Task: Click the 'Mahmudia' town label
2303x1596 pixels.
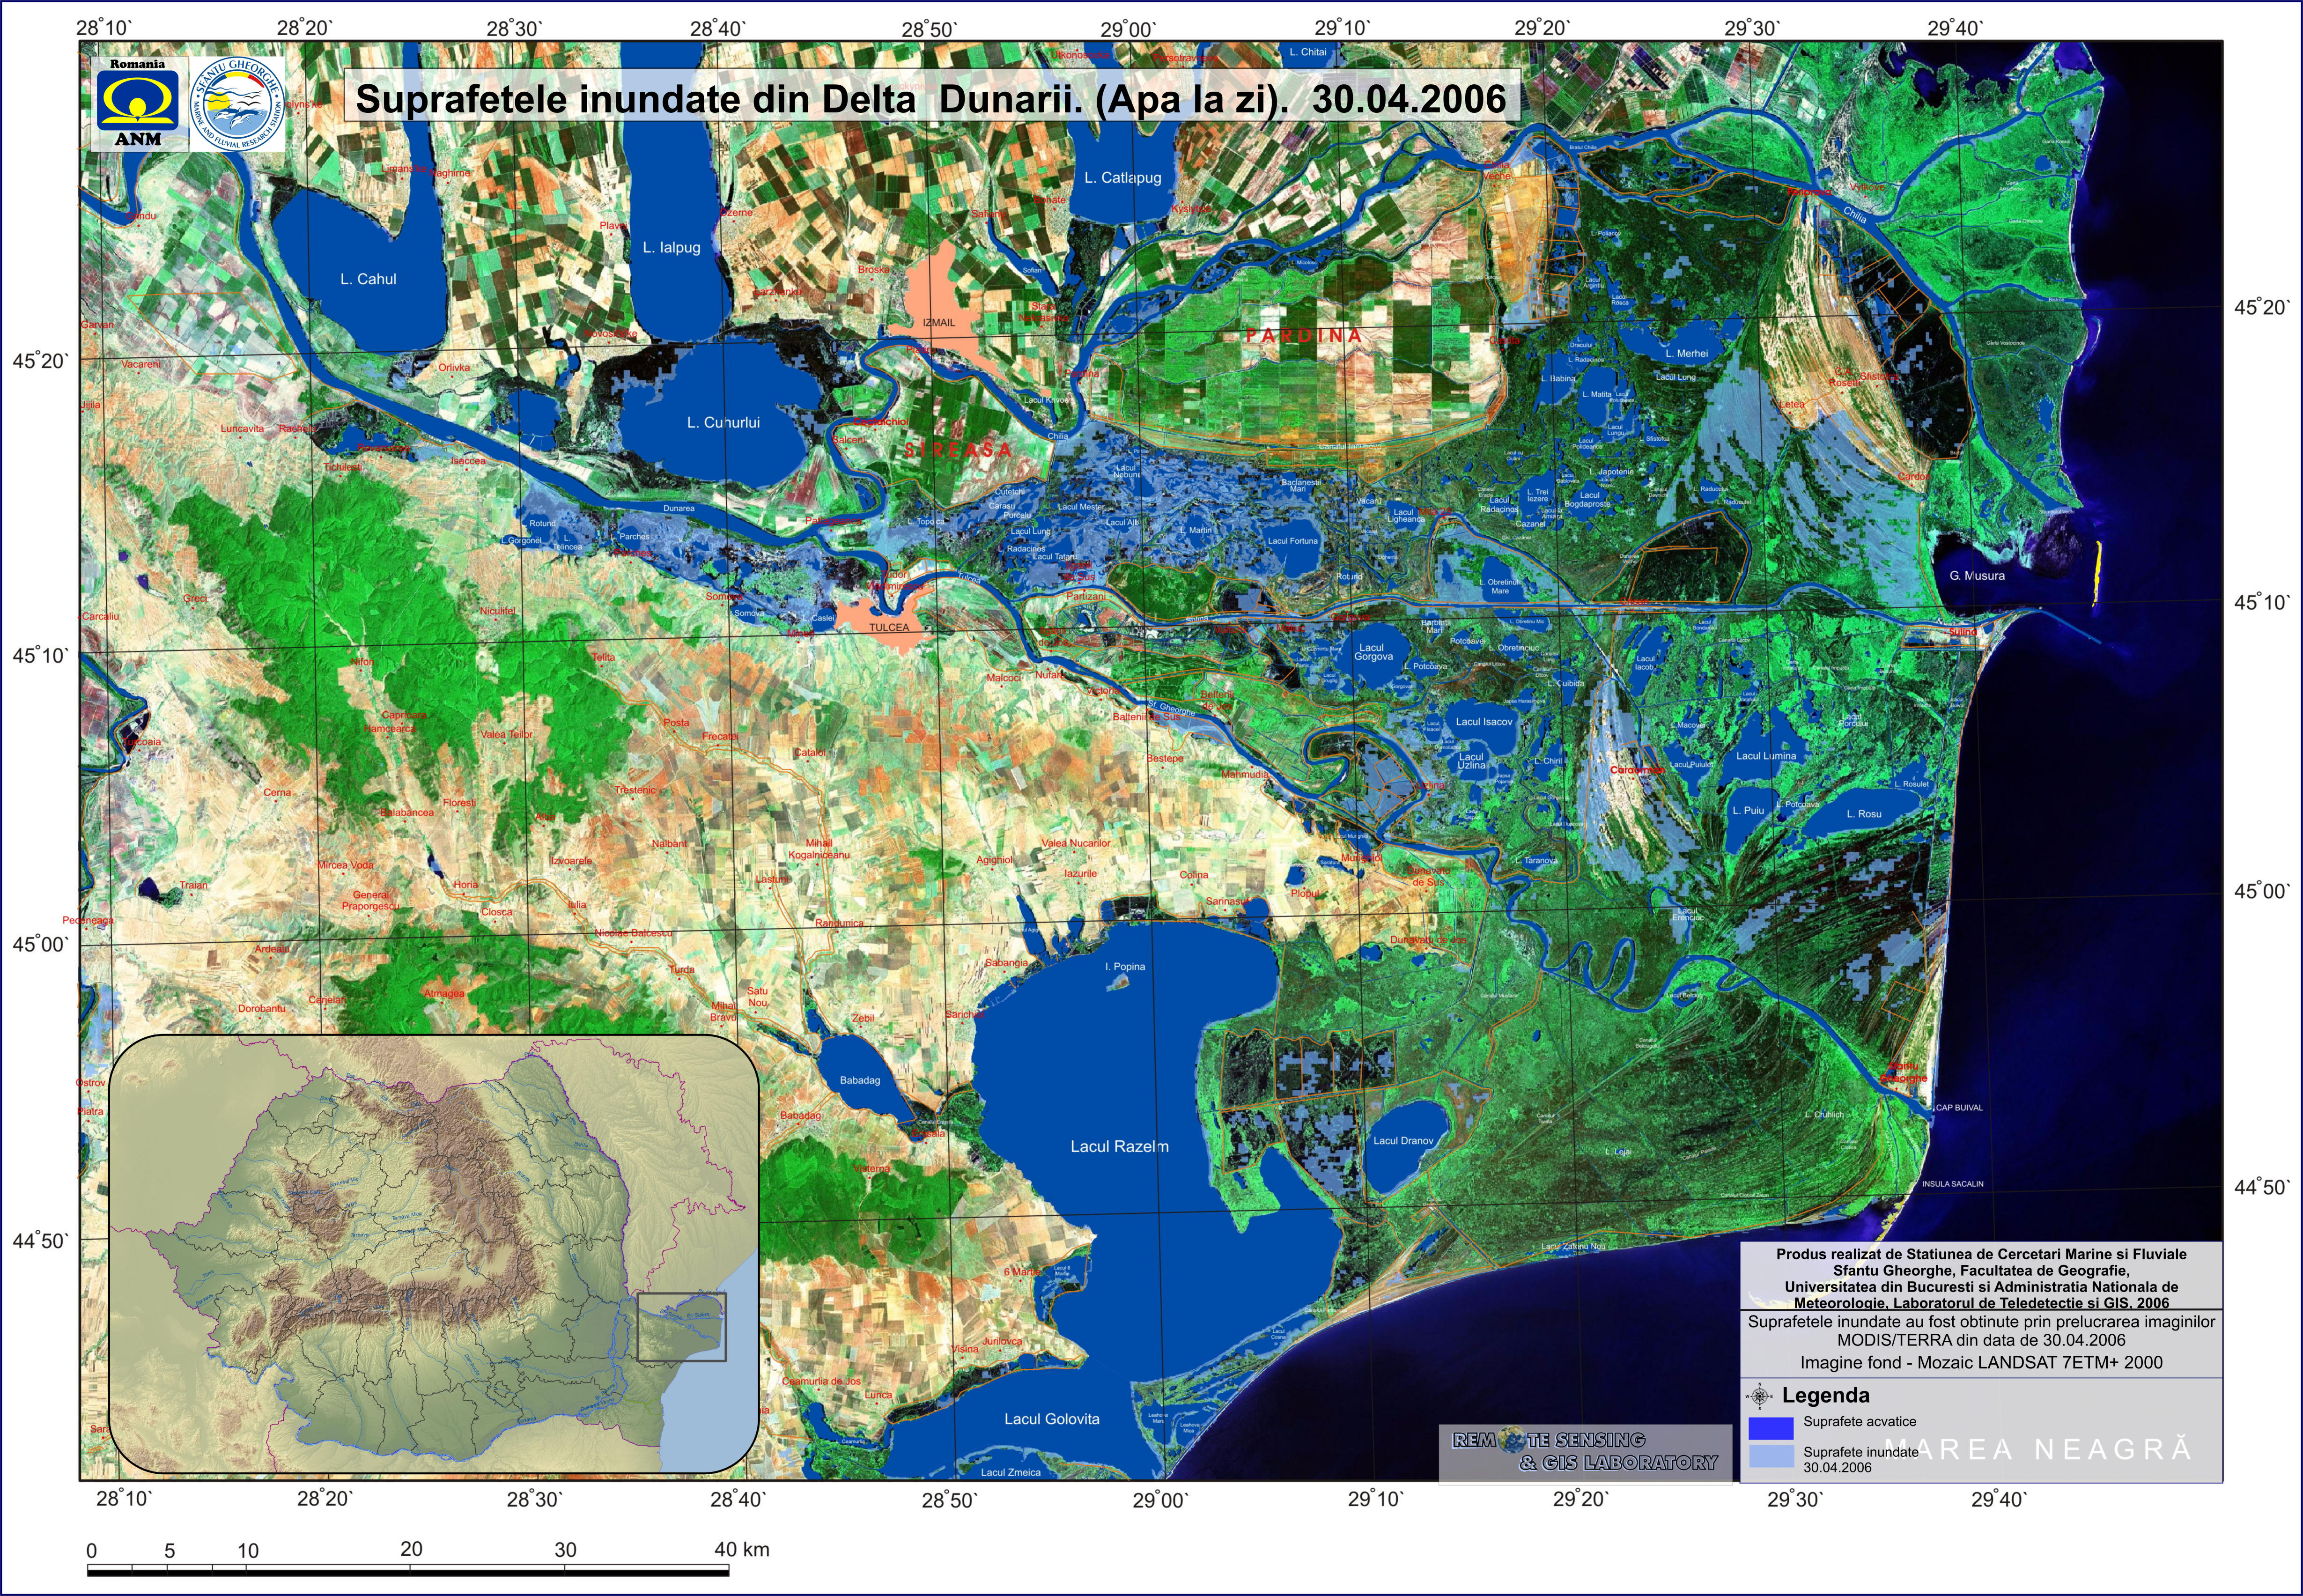Action: (1245, 774)
